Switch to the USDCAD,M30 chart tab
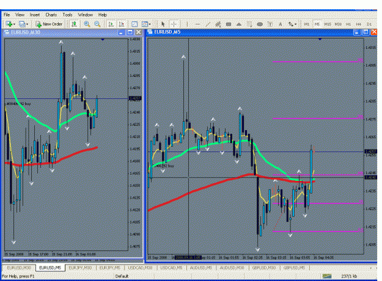The image size is (382, 281). point(140,268)
